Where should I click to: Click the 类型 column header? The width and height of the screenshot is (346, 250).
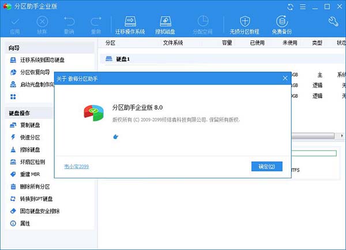(317, 43)
